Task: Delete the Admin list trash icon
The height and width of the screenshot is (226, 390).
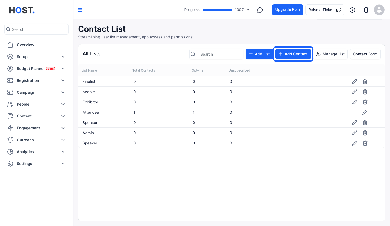Action: pyautogui.click(x=365, y=133)
